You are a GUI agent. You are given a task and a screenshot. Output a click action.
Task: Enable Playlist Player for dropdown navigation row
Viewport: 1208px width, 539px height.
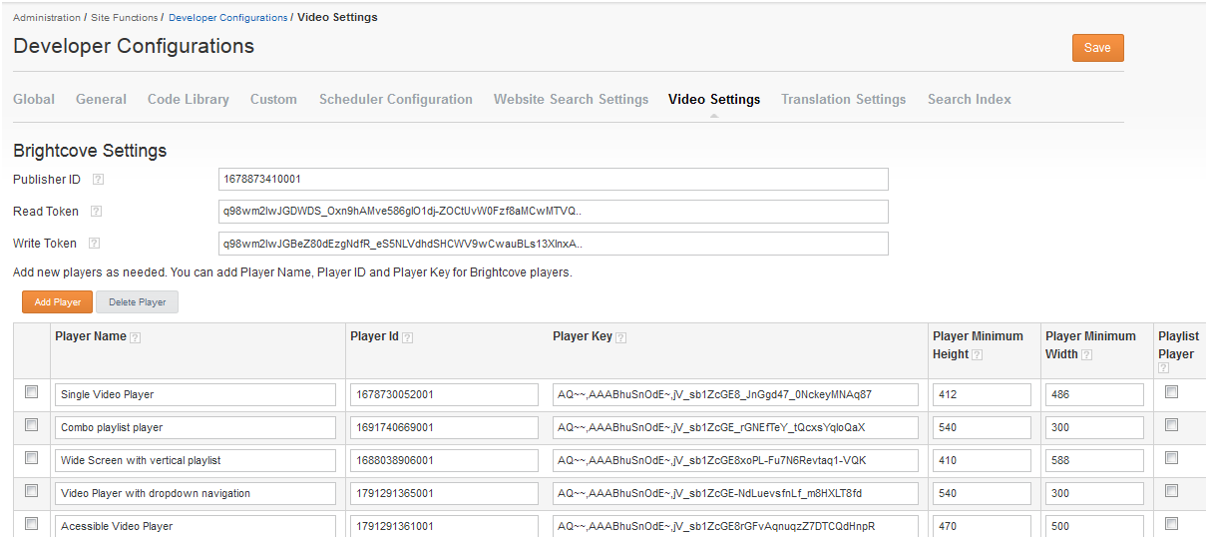[x=1172, y=491]
